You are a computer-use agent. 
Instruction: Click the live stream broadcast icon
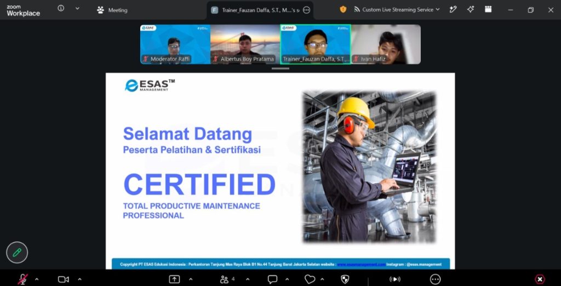pyautogui.click(x=394, y=279)
